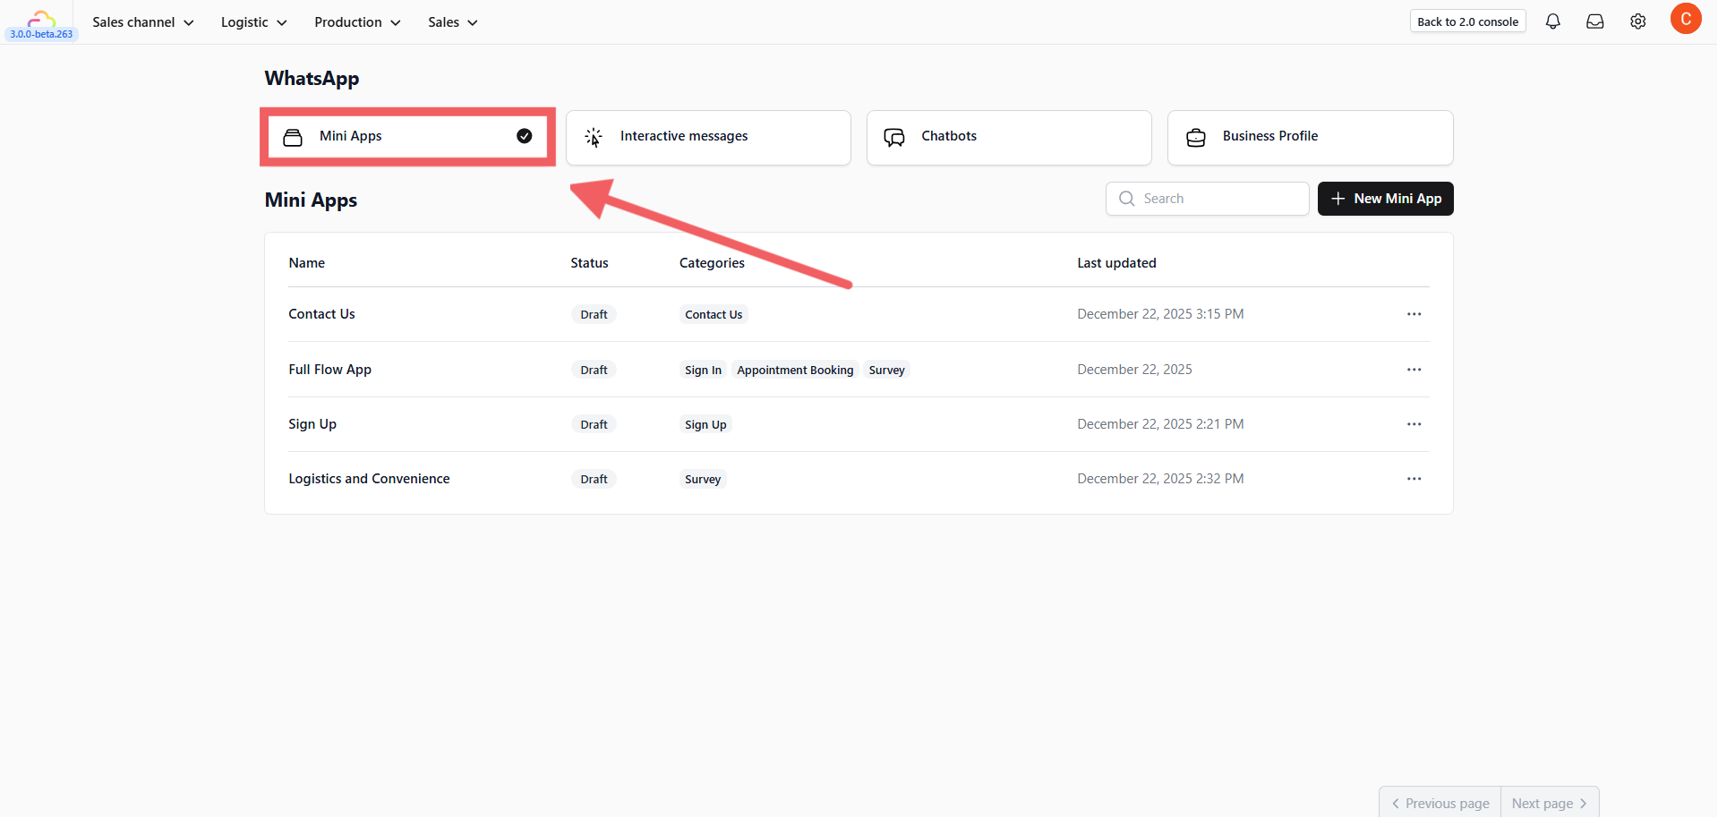Expand the Production menu

coord(357,22)
